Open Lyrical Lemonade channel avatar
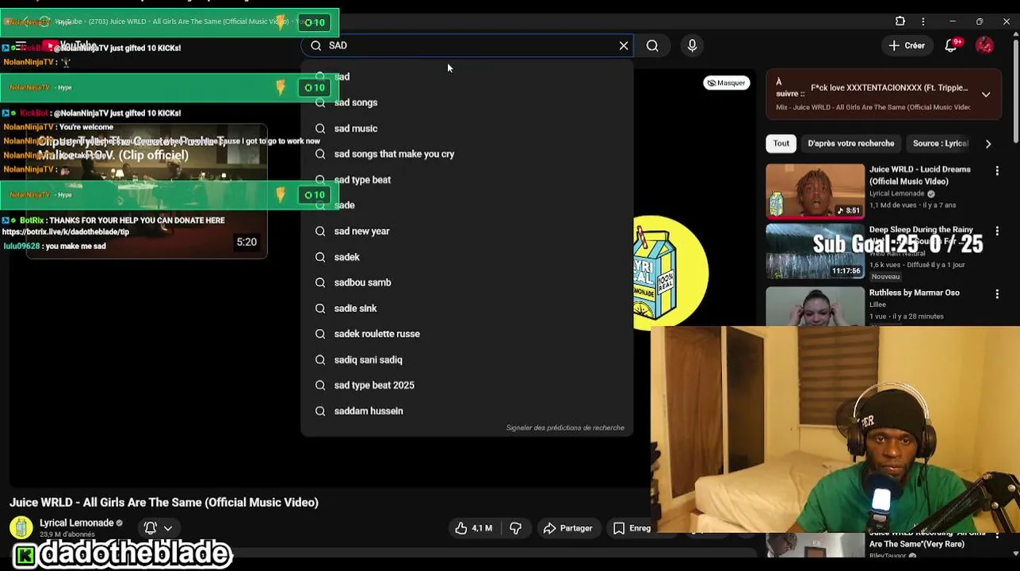The image size is (1020, 571). point(21,527)
